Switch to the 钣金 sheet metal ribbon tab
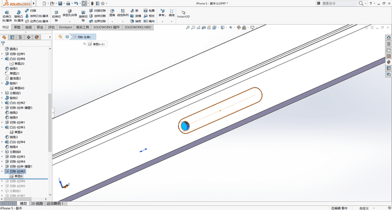Screen dimensions: 392x210 [x=40, y=27]
